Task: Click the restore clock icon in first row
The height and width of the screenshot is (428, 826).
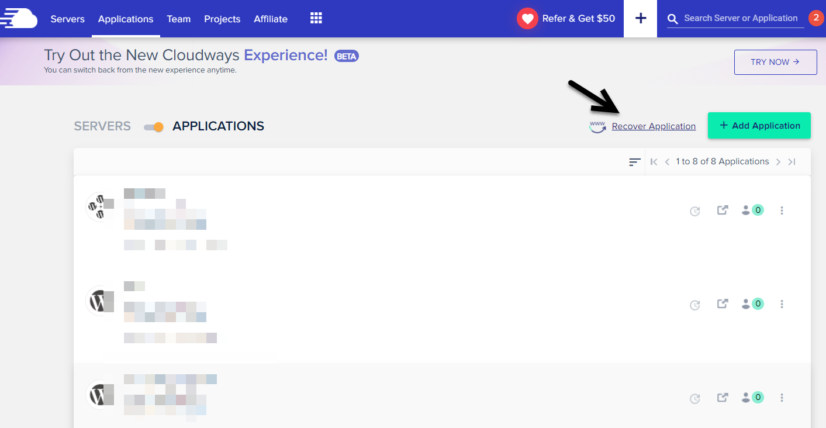Action: [x=695, y=211]
